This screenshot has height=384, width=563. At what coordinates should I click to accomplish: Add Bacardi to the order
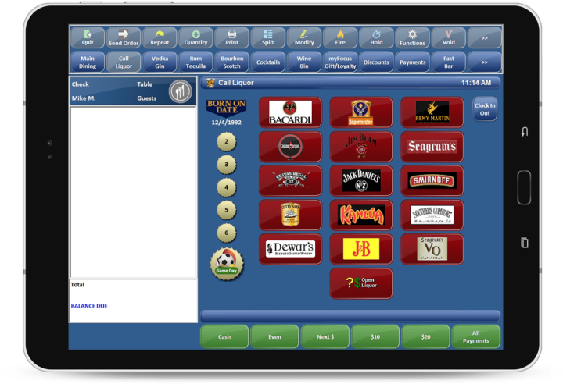click(290, 112)
